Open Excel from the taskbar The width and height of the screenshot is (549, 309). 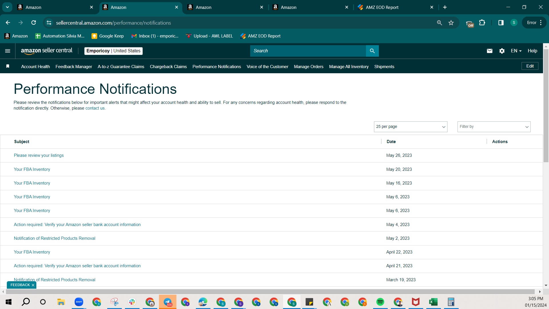(x=433, y=302)
